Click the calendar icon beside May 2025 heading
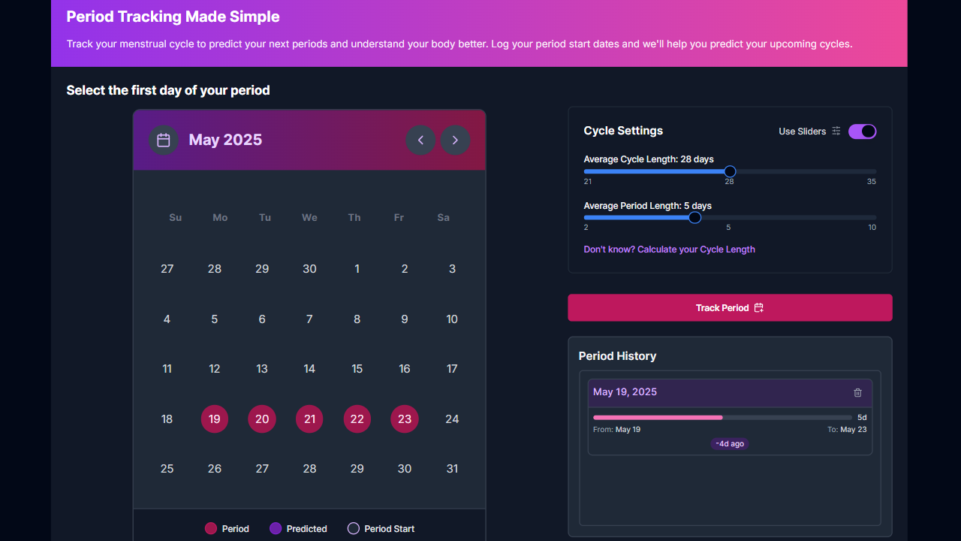The height and width of the screenshot is (541, 961). (163, 140)
